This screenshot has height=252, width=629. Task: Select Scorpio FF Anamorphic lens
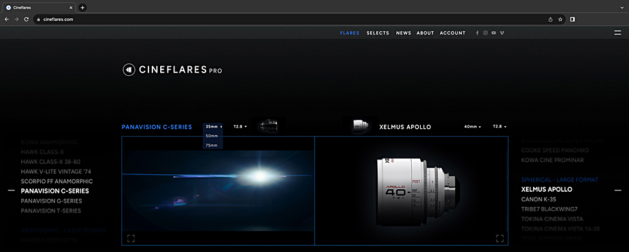[x=57, y=181]
